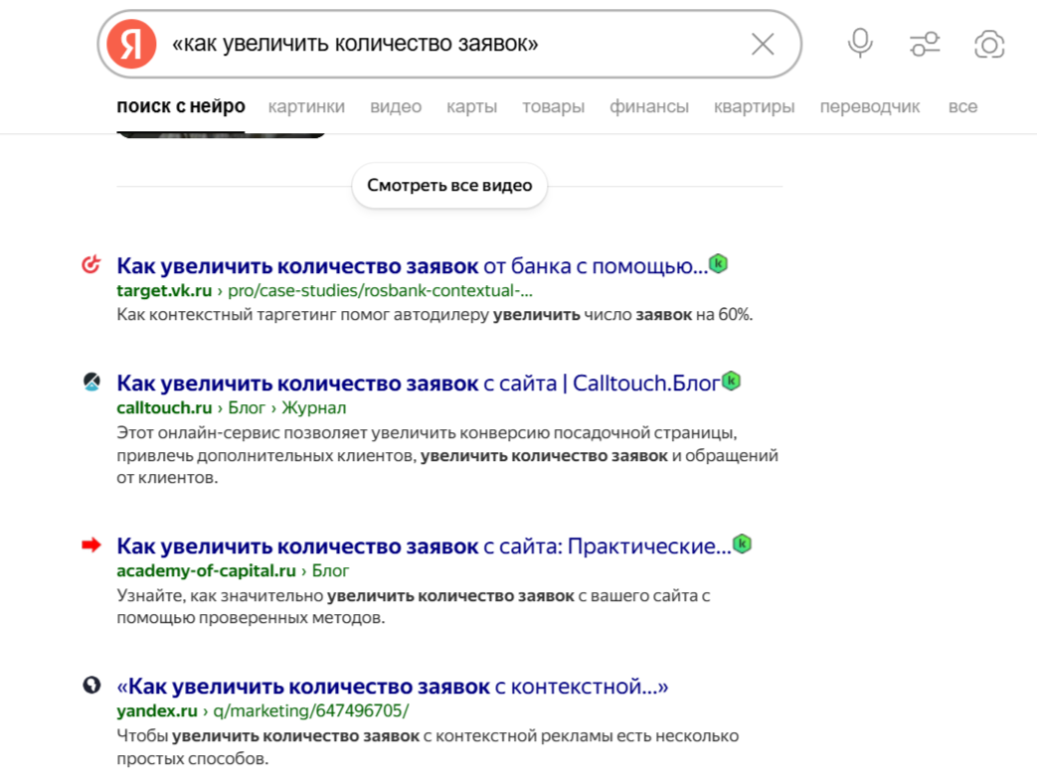Click the Yandex logo in search bar
The height and width of the screenshot is (781, 1037).
point(131,45)
